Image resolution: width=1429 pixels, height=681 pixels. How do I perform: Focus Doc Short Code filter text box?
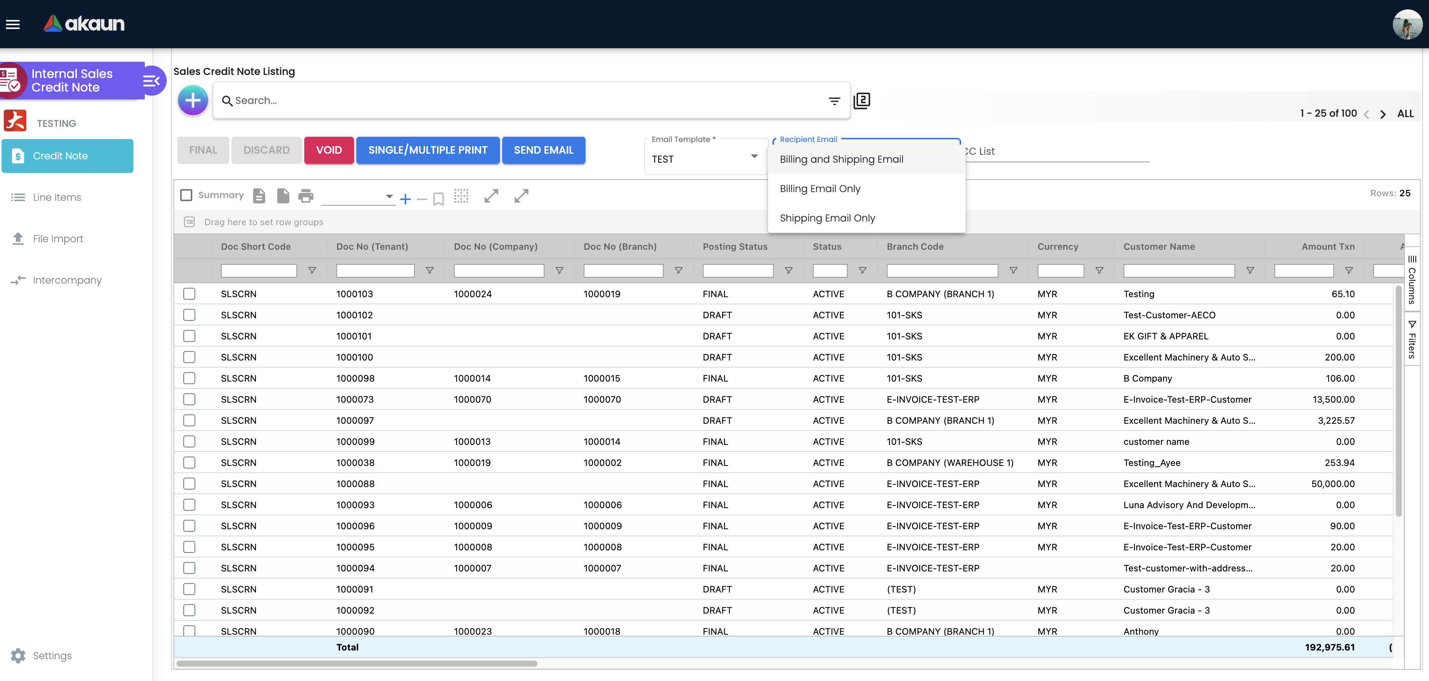click(259, 270)
